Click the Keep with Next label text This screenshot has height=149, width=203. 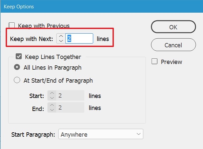[x=31, y=39]
